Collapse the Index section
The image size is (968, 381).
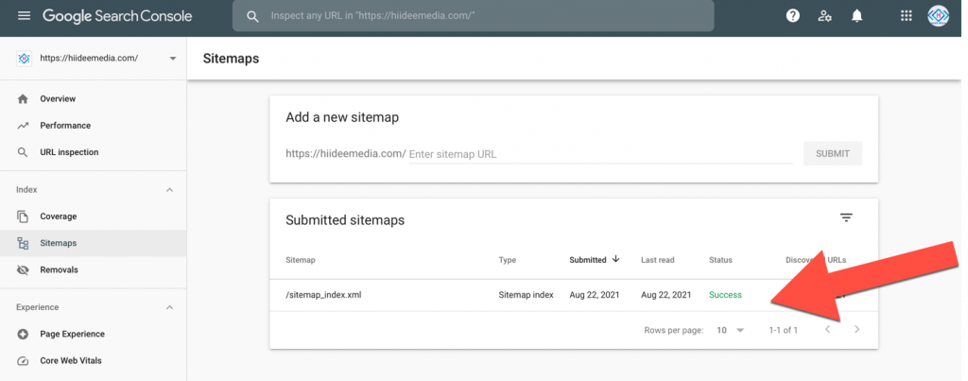(x=170, y=190)
